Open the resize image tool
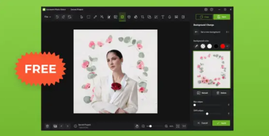This screenshot has height=136, width=269. tap(156, 17)
